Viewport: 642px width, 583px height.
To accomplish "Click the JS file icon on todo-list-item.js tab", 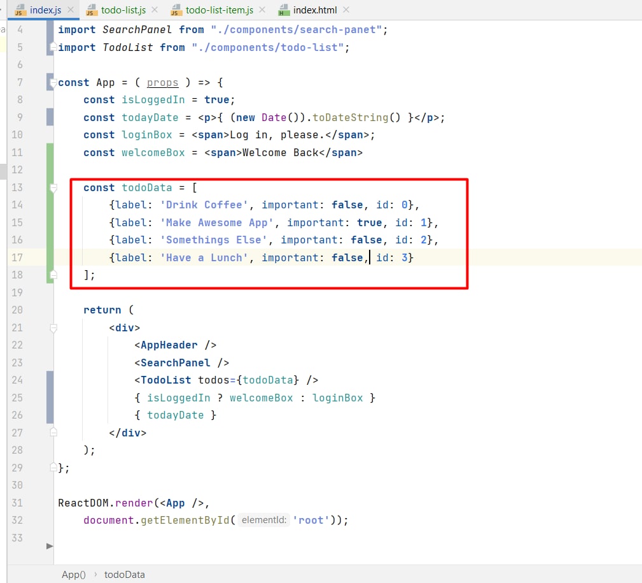I will pyautogui.click(x=176, y=10).
